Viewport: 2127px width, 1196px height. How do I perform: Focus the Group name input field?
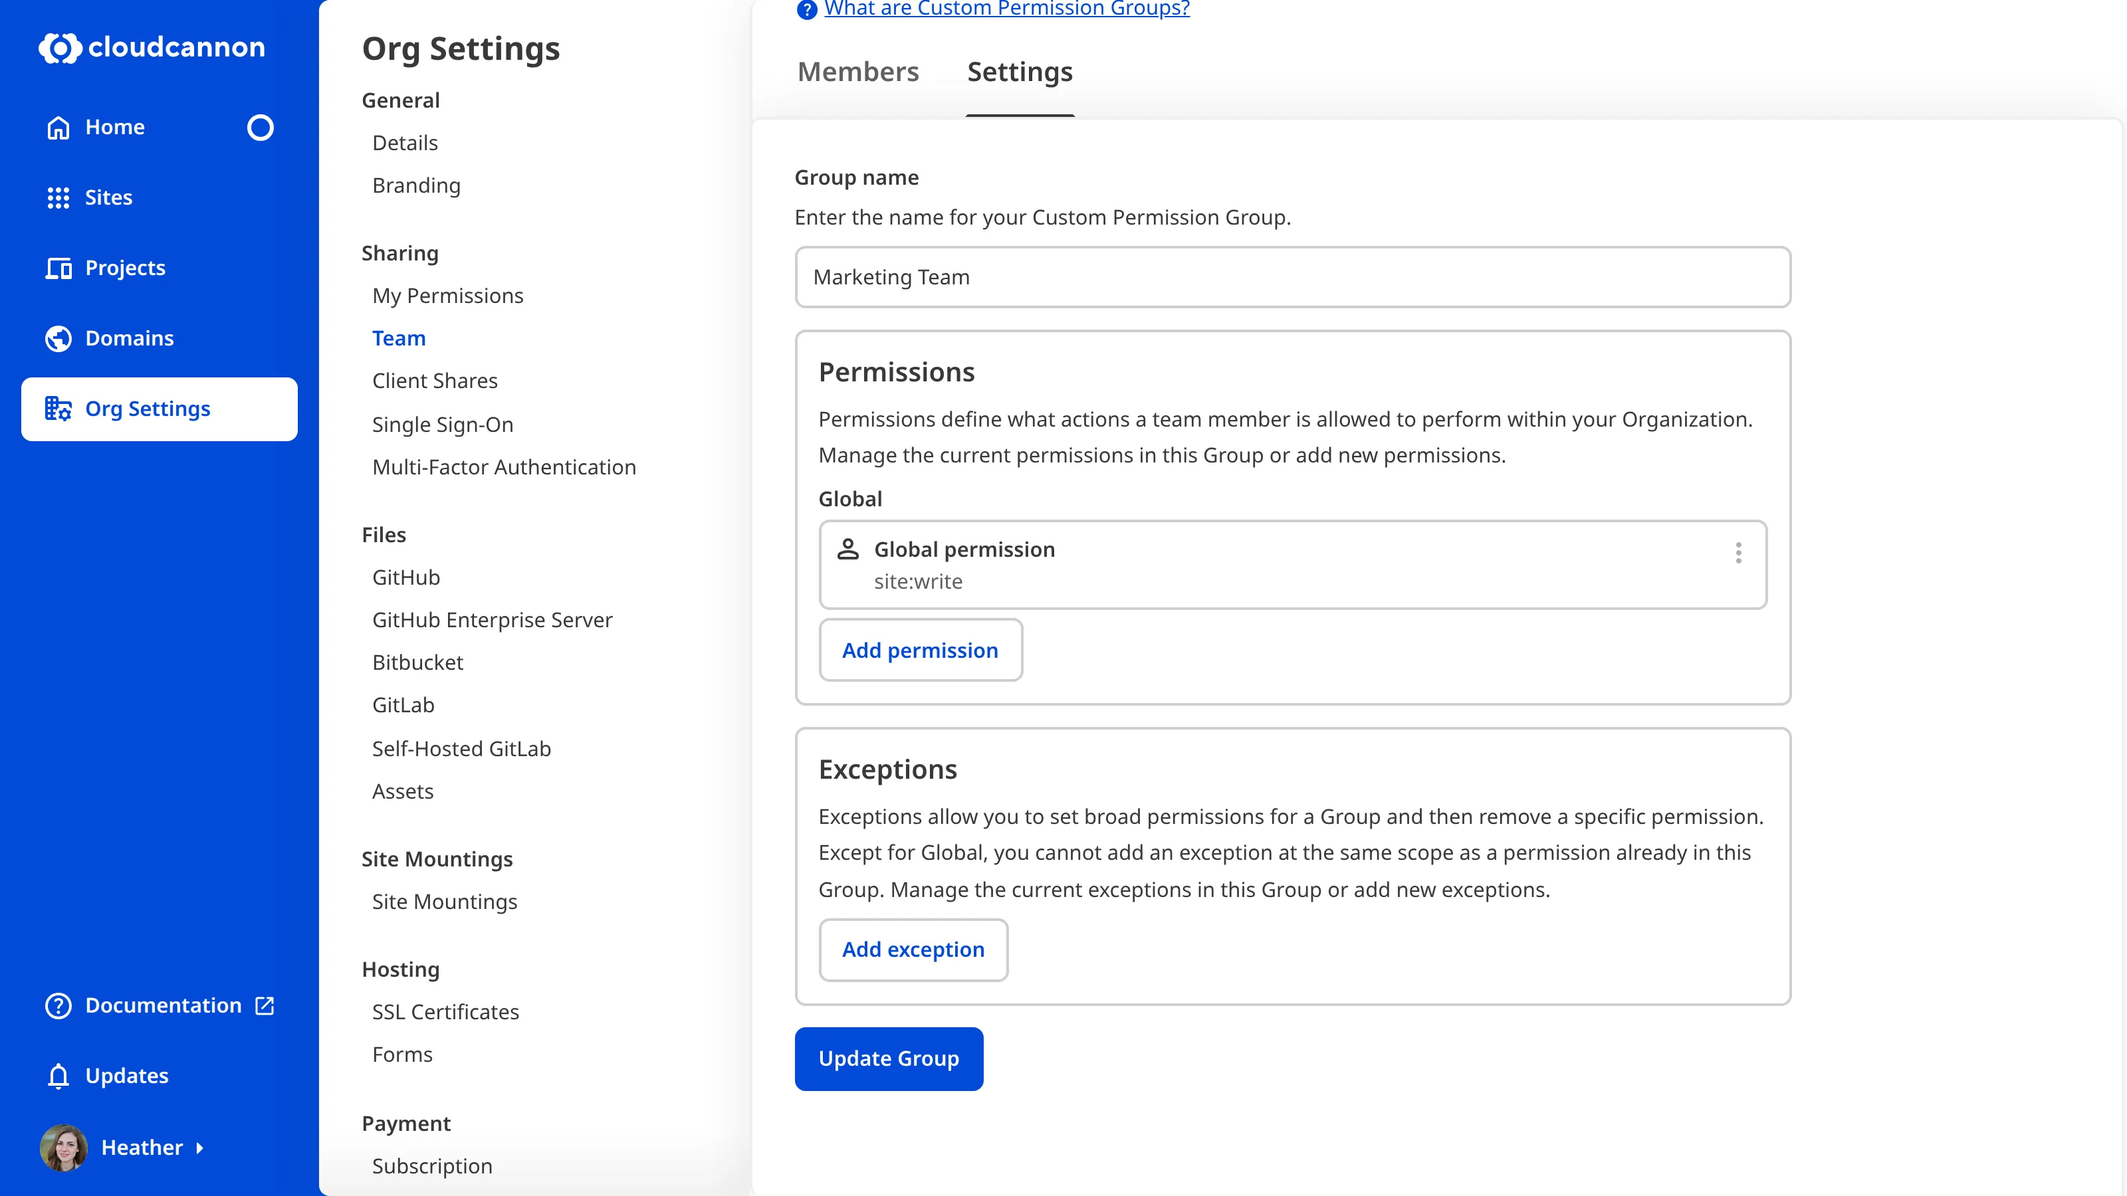click(x=1292, y=276)
